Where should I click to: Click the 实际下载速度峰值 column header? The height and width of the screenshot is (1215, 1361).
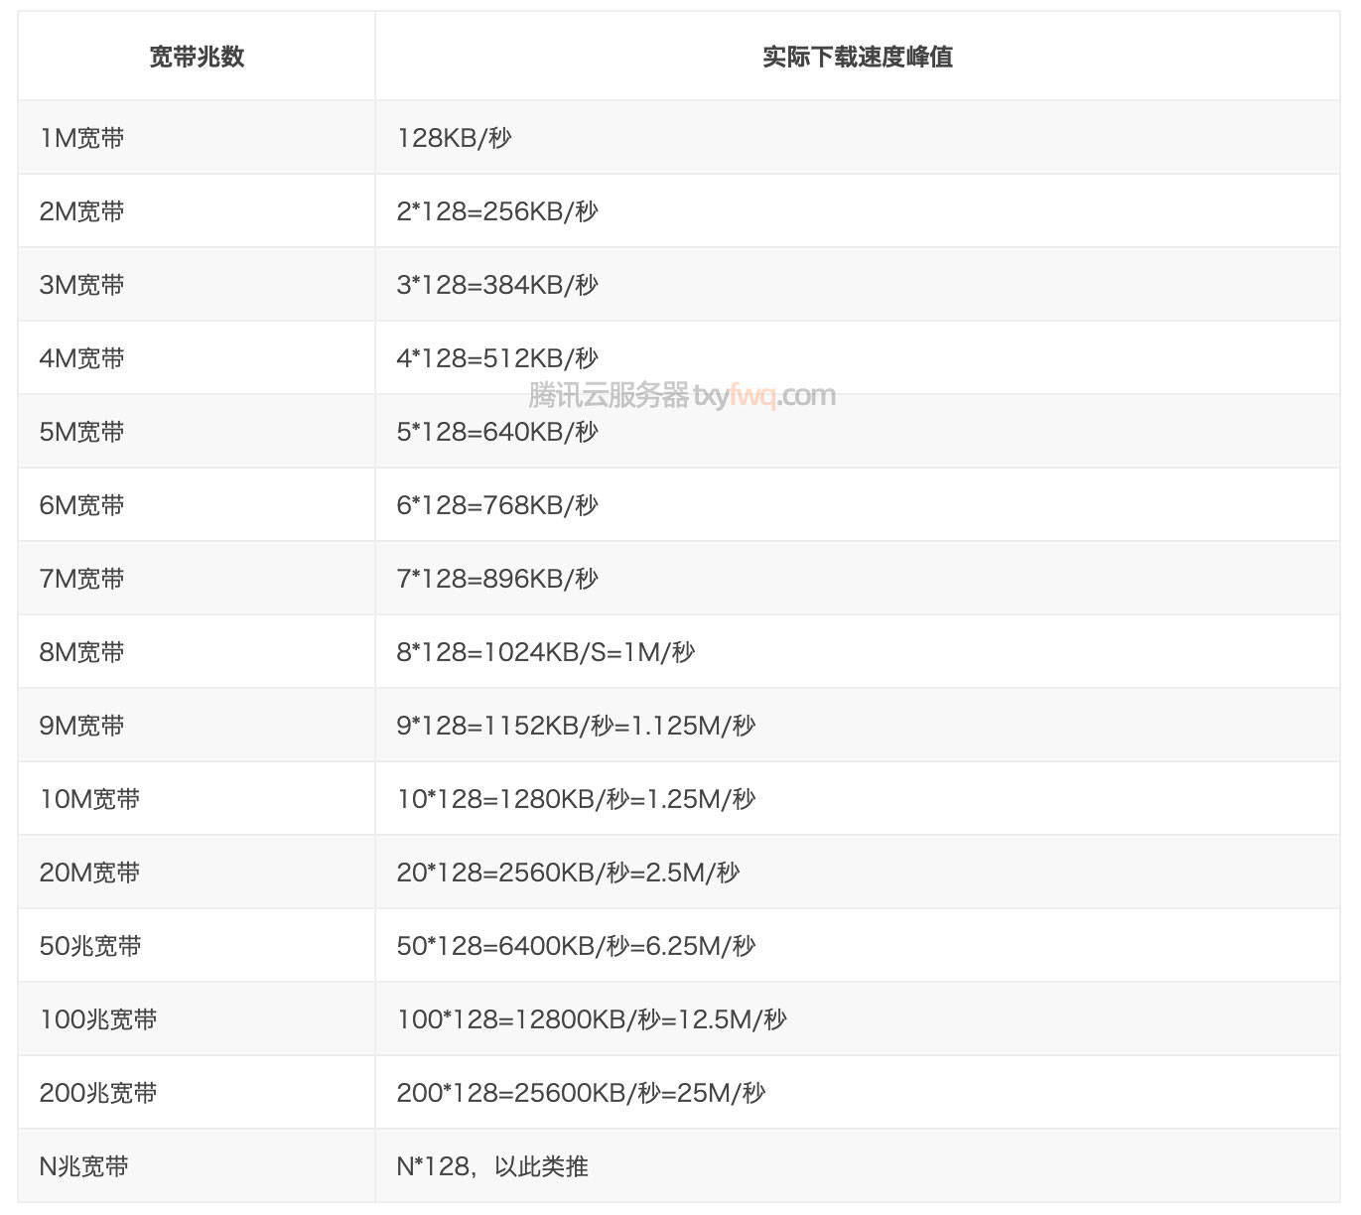857,57
